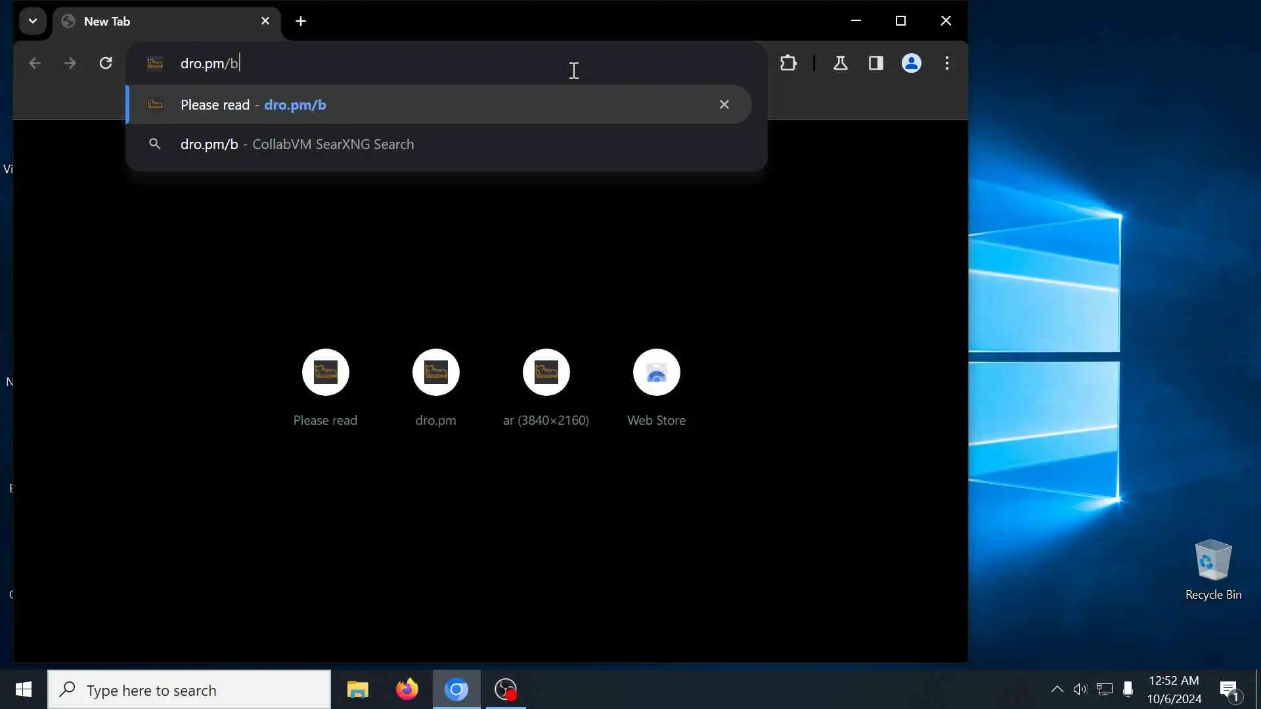
Task: Open the profile avatar menu
Action: [911, 63]
